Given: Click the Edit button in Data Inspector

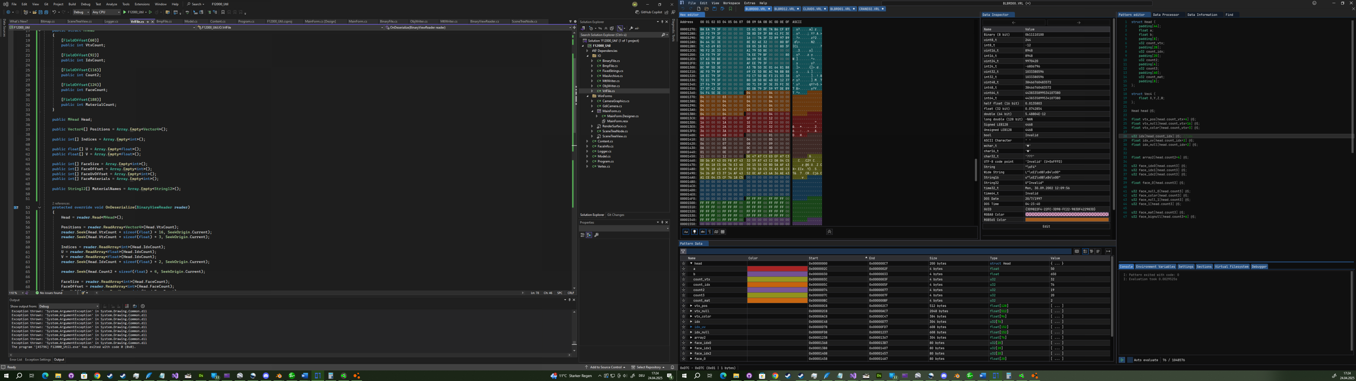Looking at the screenshot, I should (1046, 227).
